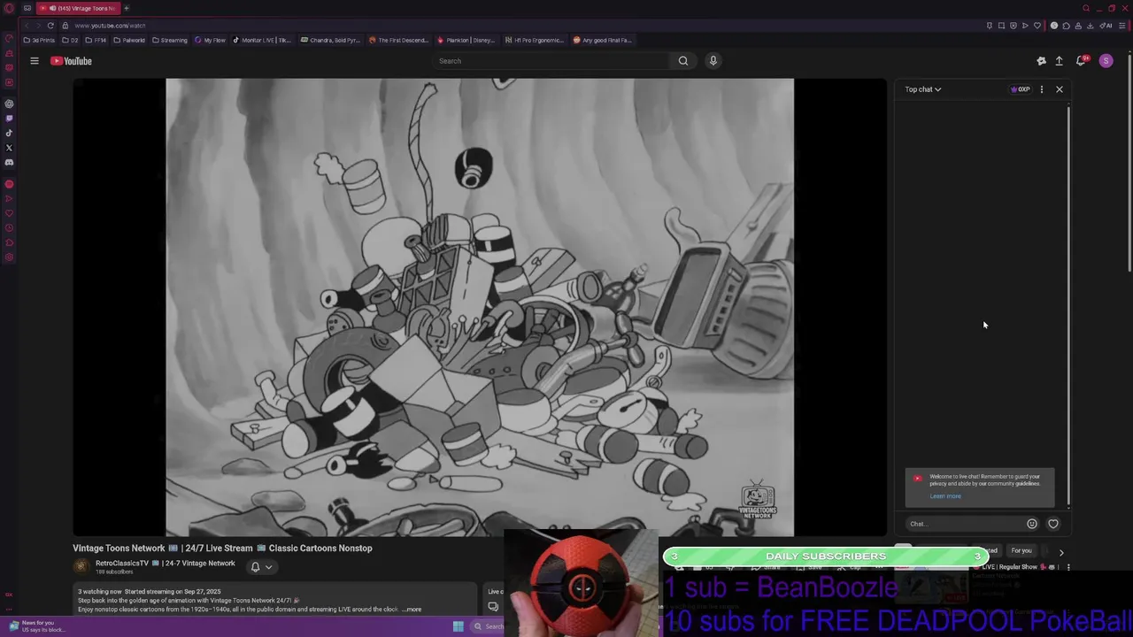Select the For you chip
Screen dimensions: 1133x637
coord(1021,551)
